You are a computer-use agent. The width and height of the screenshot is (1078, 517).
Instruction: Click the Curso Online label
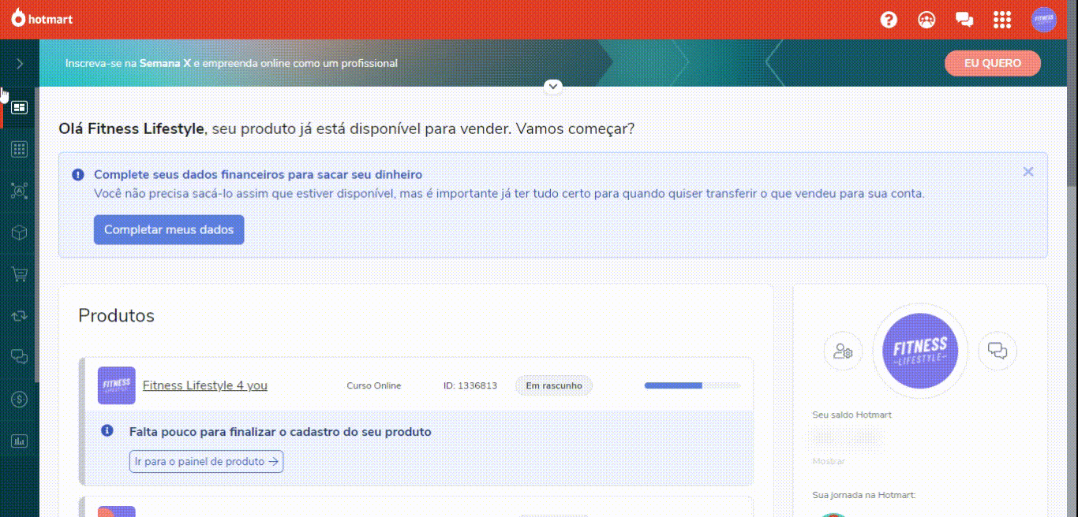click(374, 386)
